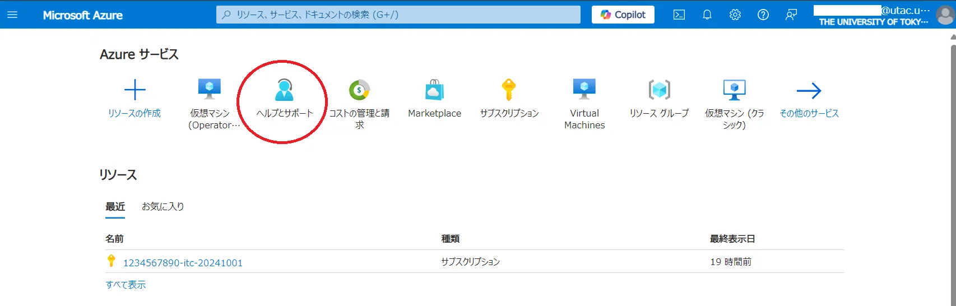Open コストの管理と請求 service
Image resolution: width=956 pixels, height=306 pixels.
pos(359,90)
